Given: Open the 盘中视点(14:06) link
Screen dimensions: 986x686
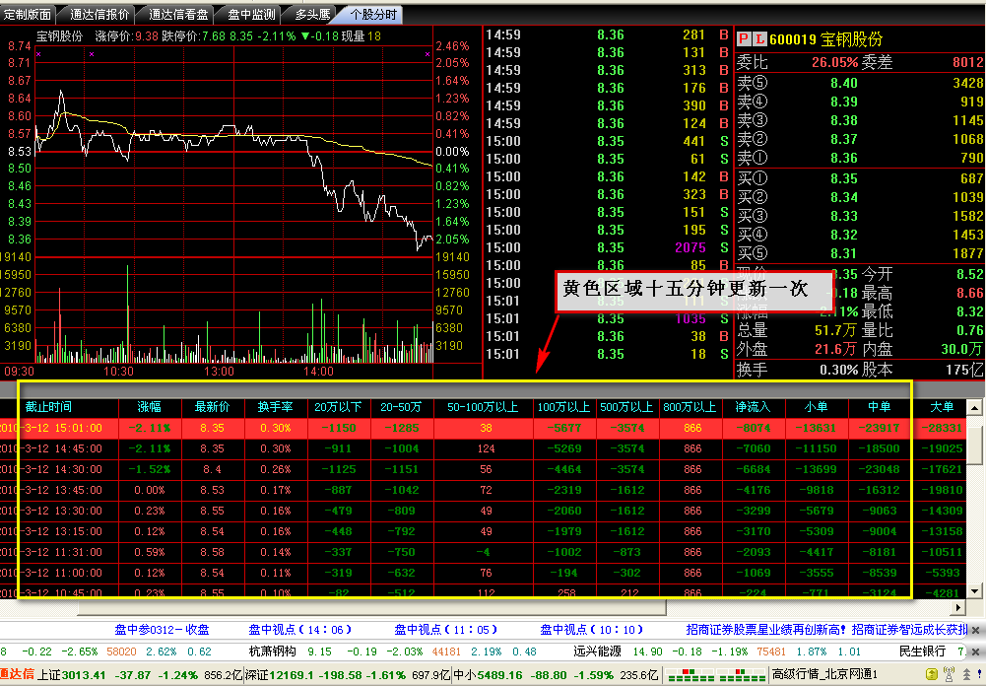Looking at the screenshot, I should pyautogui.click(x=300, y=630).
